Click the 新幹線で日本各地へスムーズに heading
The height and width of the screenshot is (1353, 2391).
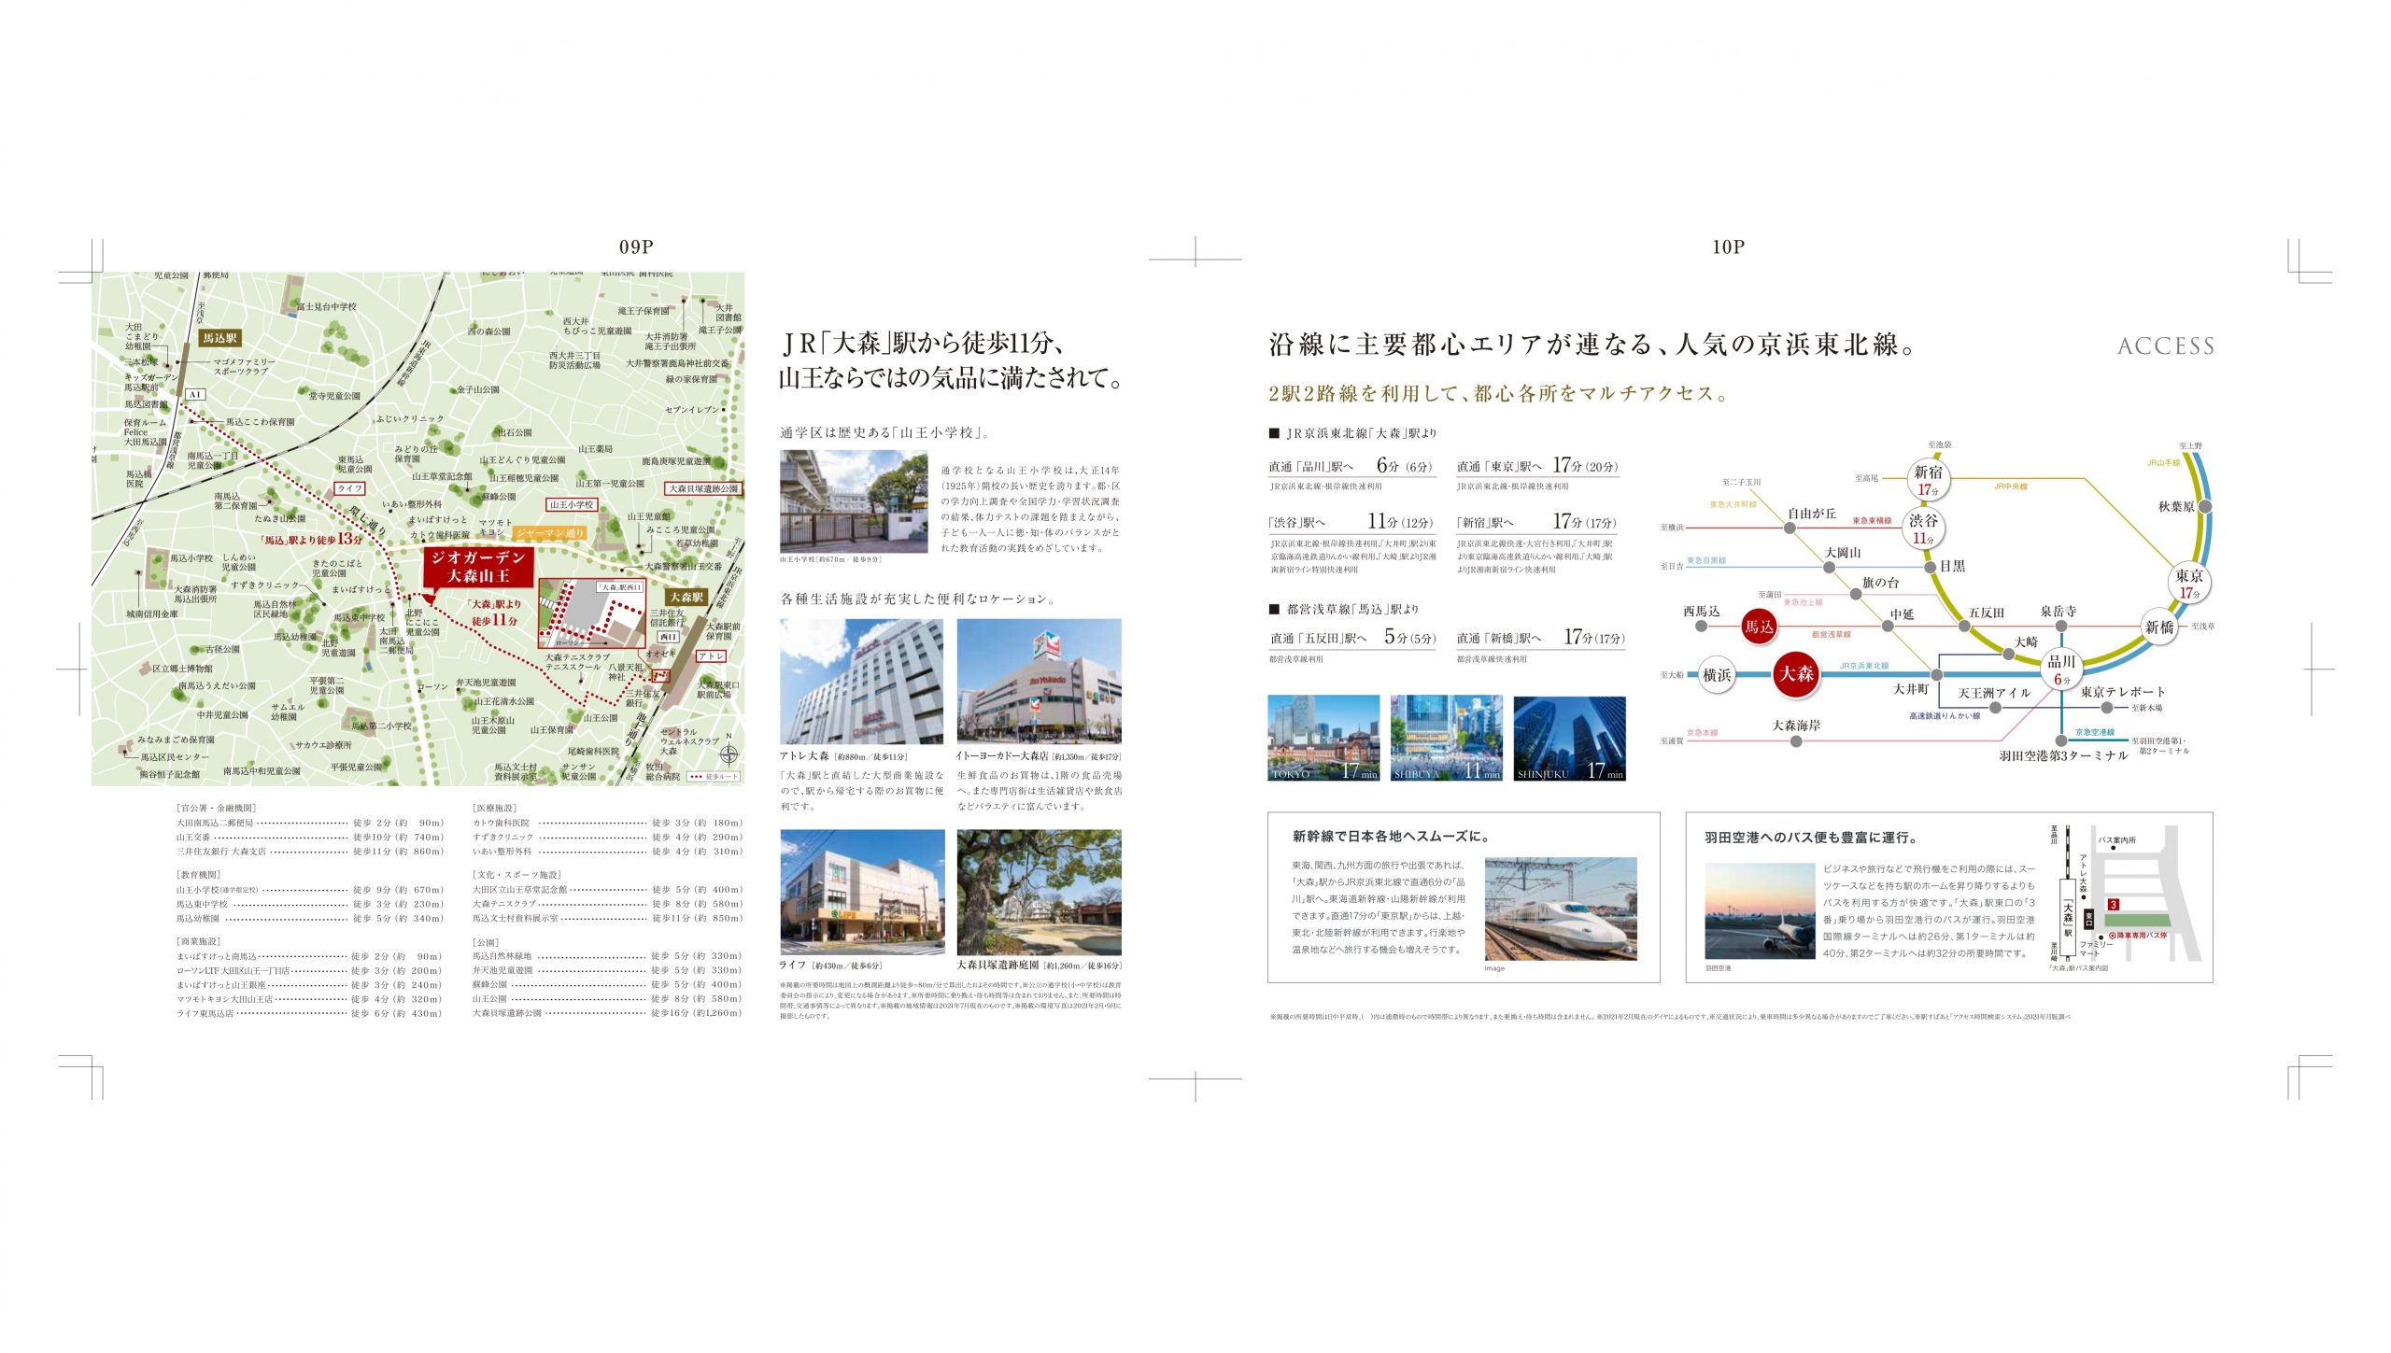point(1391,837)
